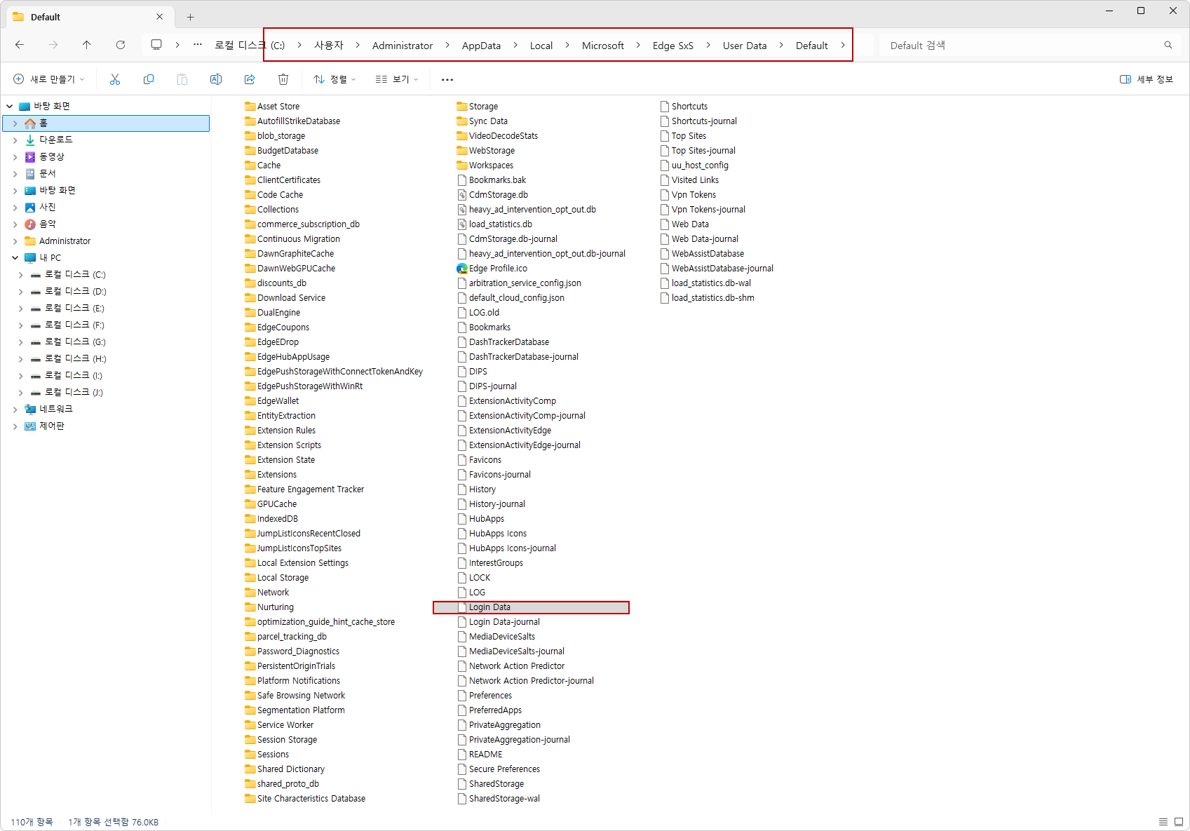
Task: Open the View (보기) dropdown
Action: [x=397, y=79]
